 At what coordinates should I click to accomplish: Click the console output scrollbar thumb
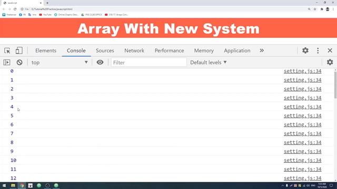(335, 85)
